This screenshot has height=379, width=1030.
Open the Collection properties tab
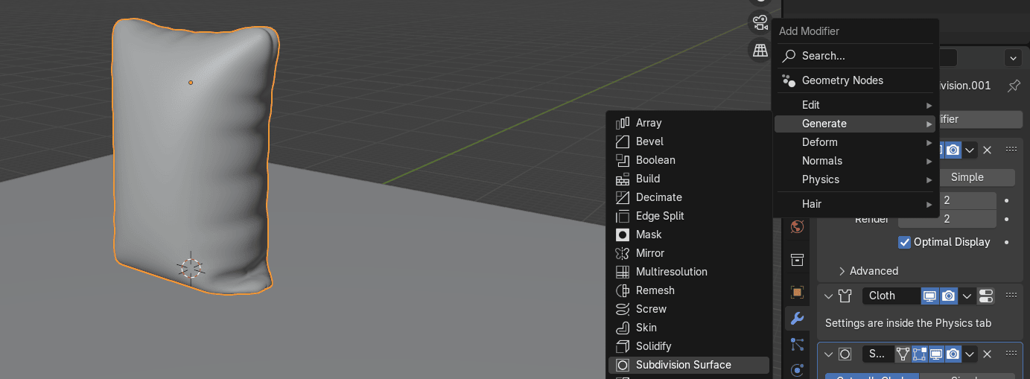(x=797, y=259)
